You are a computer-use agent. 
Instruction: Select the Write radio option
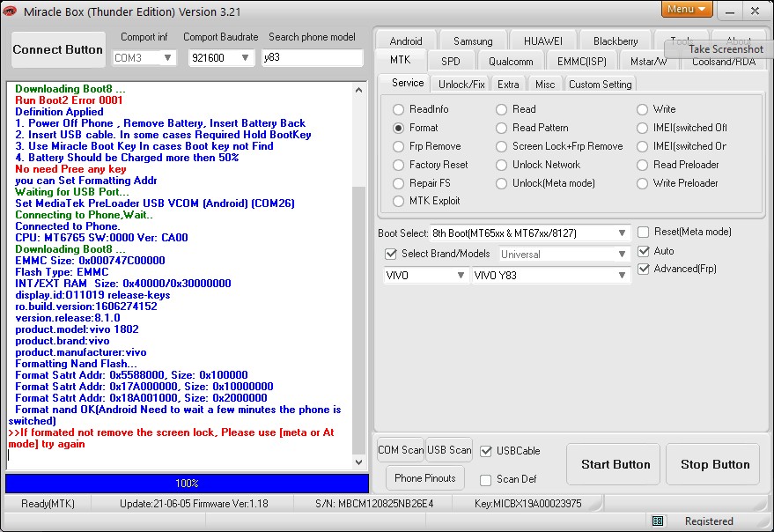coord(642,109)
